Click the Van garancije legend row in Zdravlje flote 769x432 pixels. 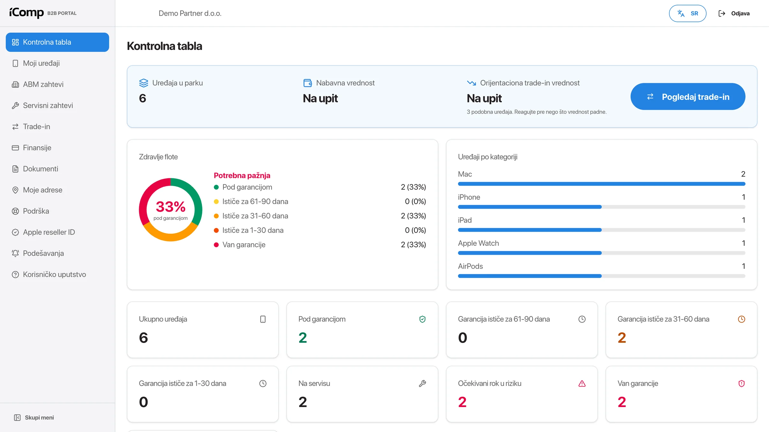coord(320,245)
